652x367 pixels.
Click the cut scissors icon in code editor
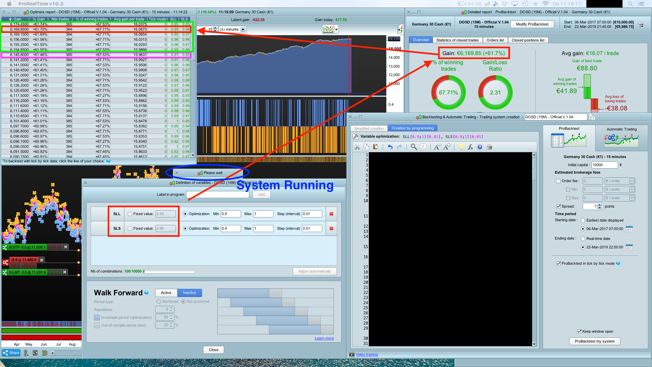[x=357, y=147]
